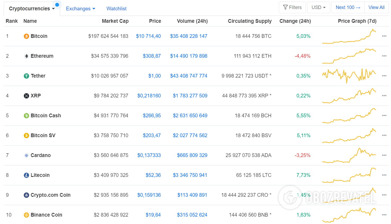
Task: Go to the Watchlist tab
Action: click(116, 9)
